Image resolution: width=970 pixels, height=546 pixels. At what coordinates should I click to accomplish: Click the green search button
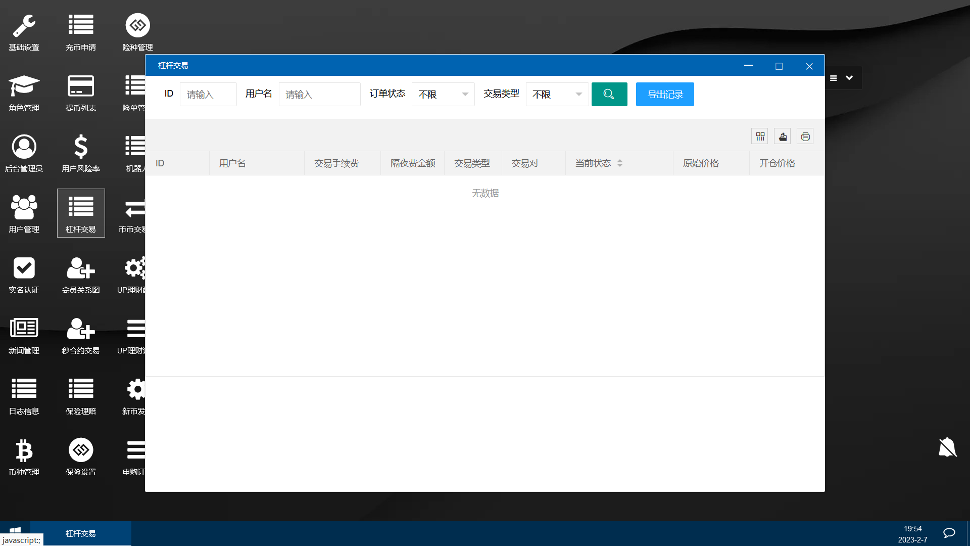click(x=609, y=95)
